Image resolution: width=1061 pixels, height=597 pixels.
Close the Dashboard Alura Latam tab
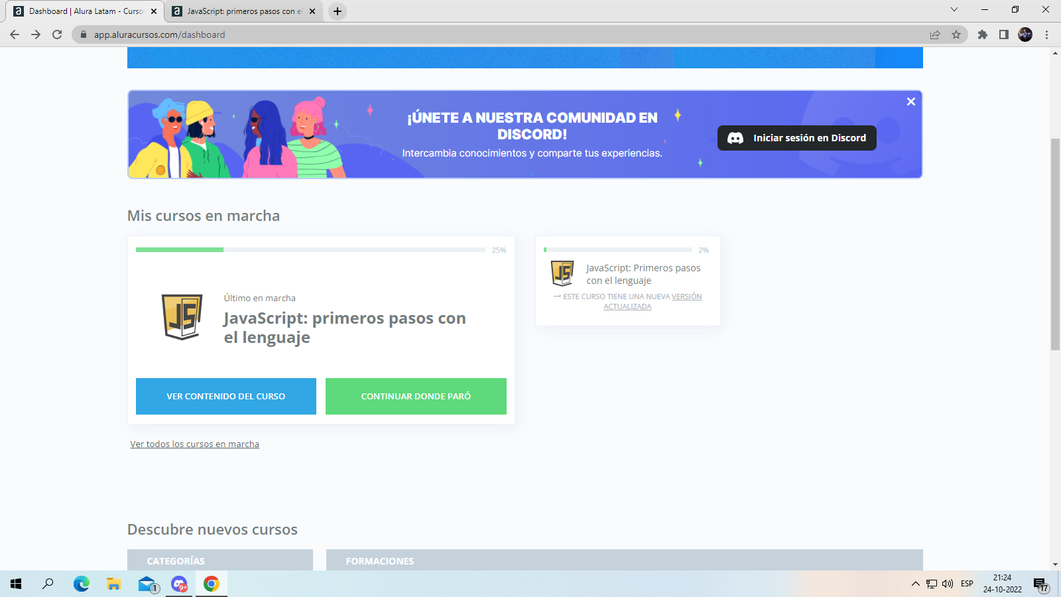coord(154,11)
